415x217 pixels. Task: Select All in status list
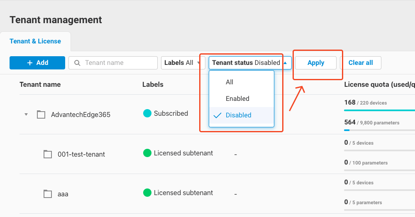242,82
